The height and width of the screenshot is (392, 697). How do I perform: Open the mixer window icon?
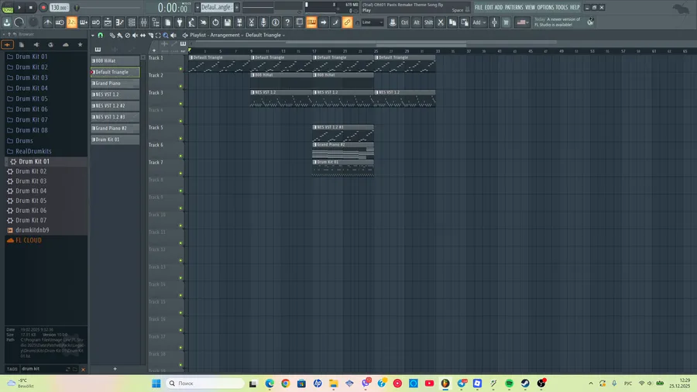coord(143,22)
